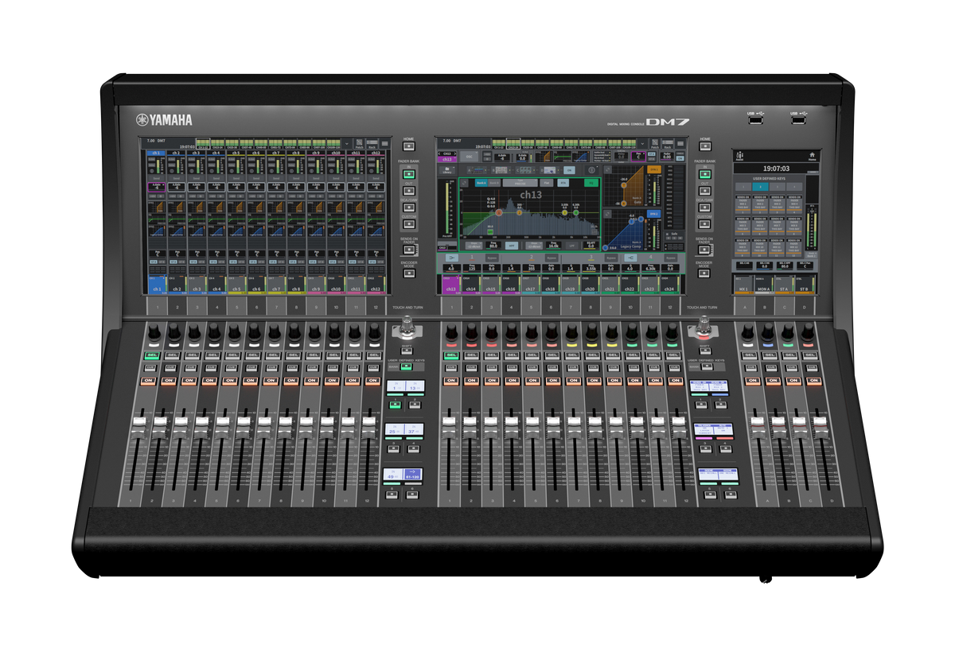Tap the DYN 2 button by the Legacy Comp graph
955x652 pixels.
pos(654,214)
